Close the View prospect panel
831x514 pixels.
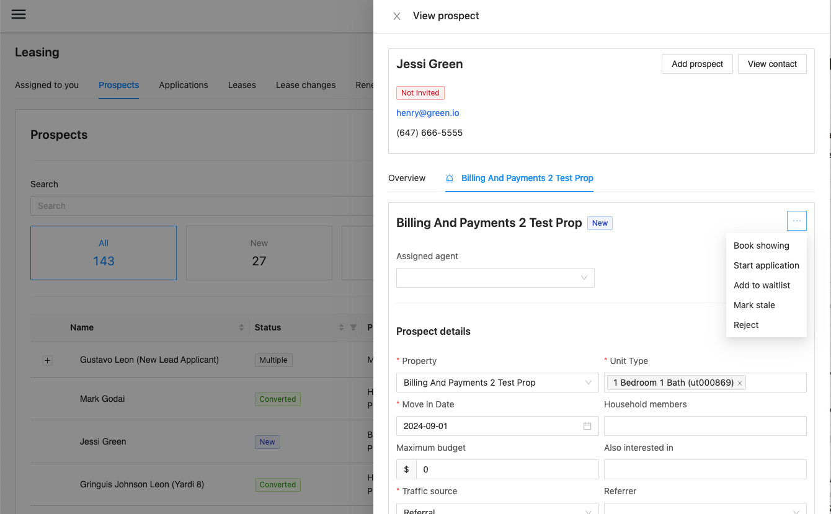tap(397, 16)
